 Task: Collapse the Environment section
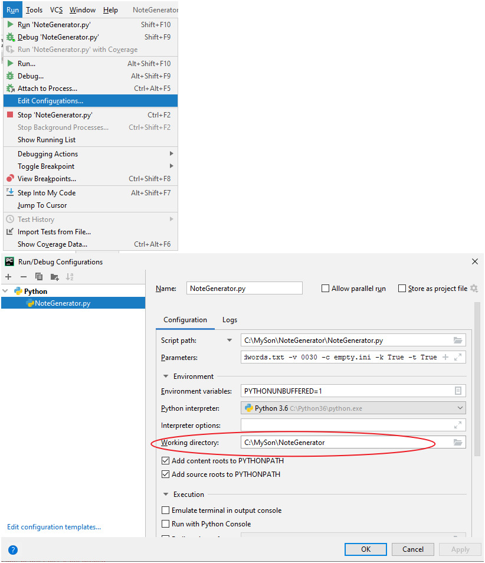coord(166,377)
